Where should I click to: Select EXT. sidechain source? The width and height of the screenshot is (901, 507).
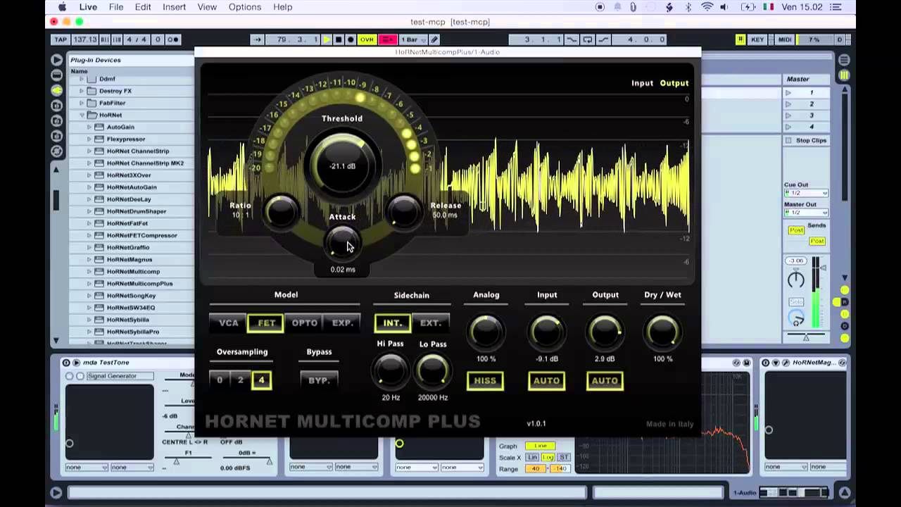pos(430,323)
